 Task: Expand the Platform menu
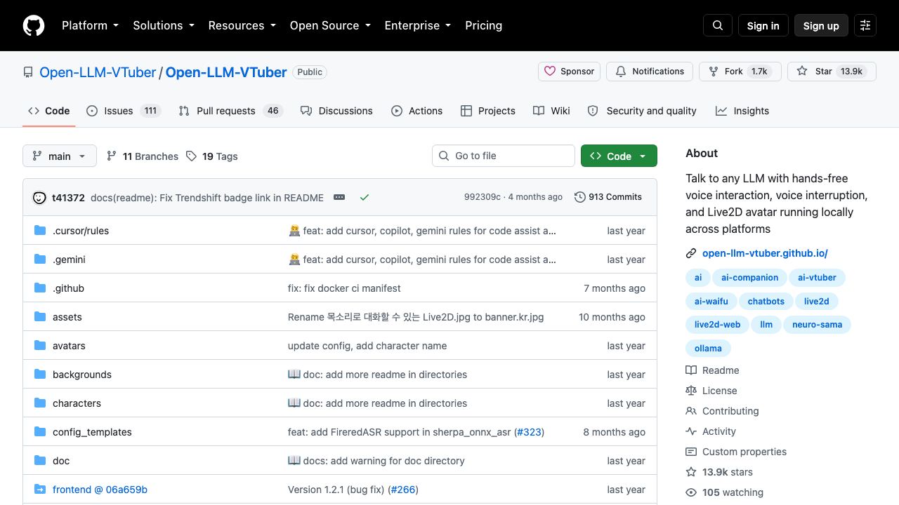point(90,25)
